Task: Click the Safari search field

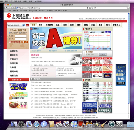Action: coord(109,8)
